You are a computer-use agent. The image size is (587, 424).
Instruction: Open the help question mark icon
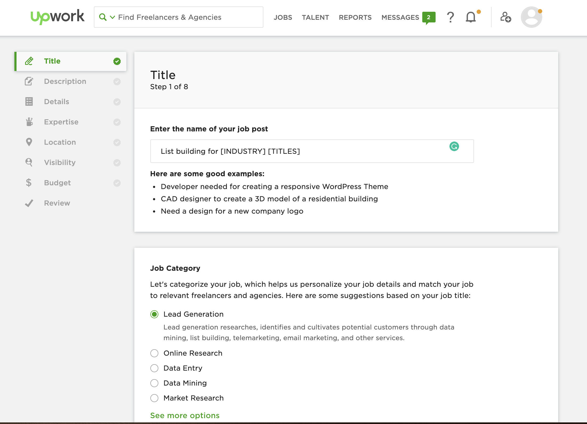[x=450, y=17]
